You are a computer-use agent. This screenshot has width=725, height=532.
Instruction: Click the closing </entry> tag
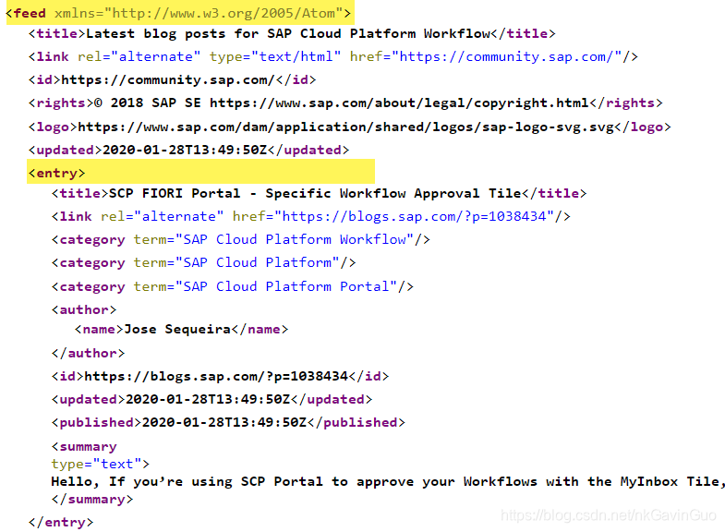tap(61, 522)
